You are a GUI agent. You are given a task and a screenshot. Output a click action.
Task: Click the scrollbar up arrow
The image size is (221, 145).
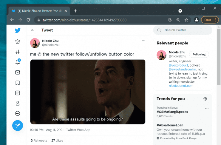[219, 27]
